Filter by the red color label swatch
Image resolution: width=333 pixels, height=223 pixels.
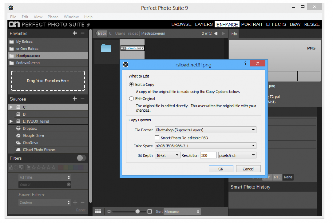click(x=61, y=168)
